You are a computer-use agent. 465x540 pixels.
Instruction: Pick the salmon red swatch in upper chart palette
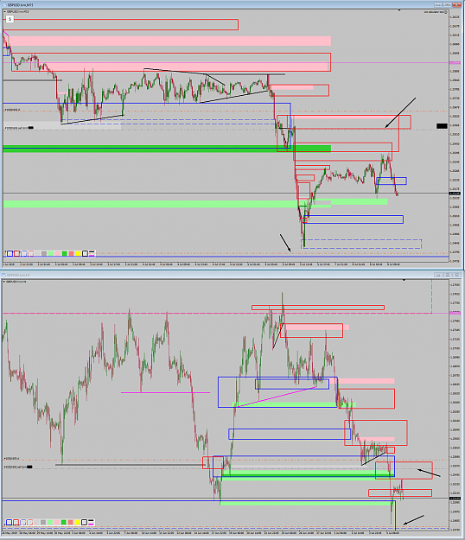click(x=71, y=253)
